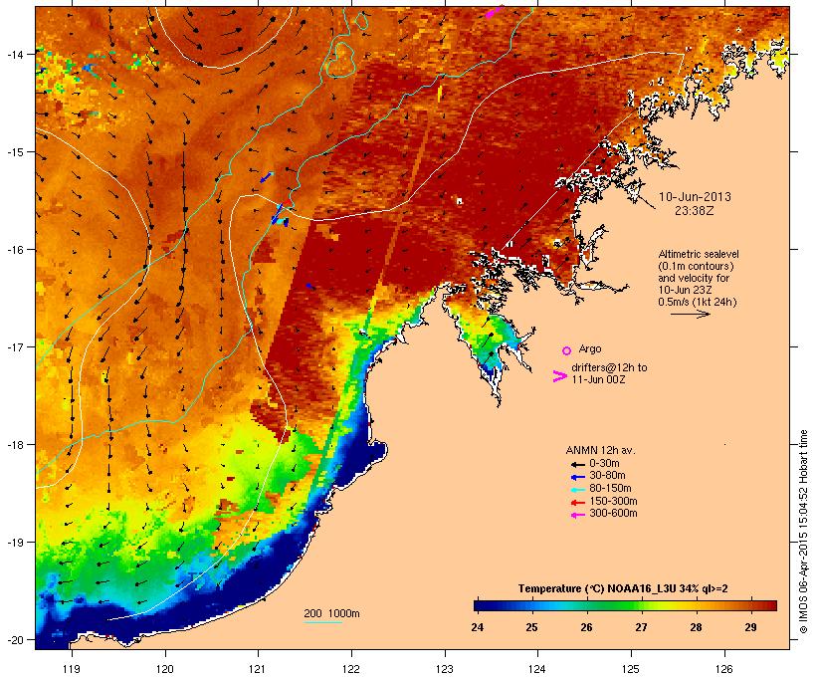Click the date label 10-Jun-2013

pyautogui.click(x=695, y=197)
